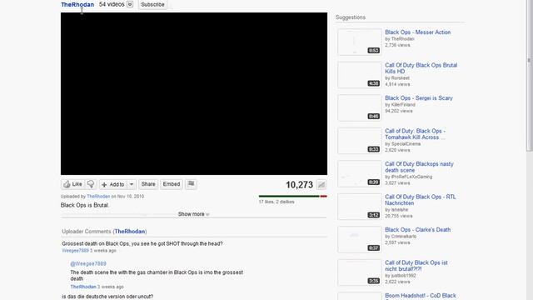
Task: Click thumbnail for Tomahawk Kill Across video
Action: [x=359, y=141]
